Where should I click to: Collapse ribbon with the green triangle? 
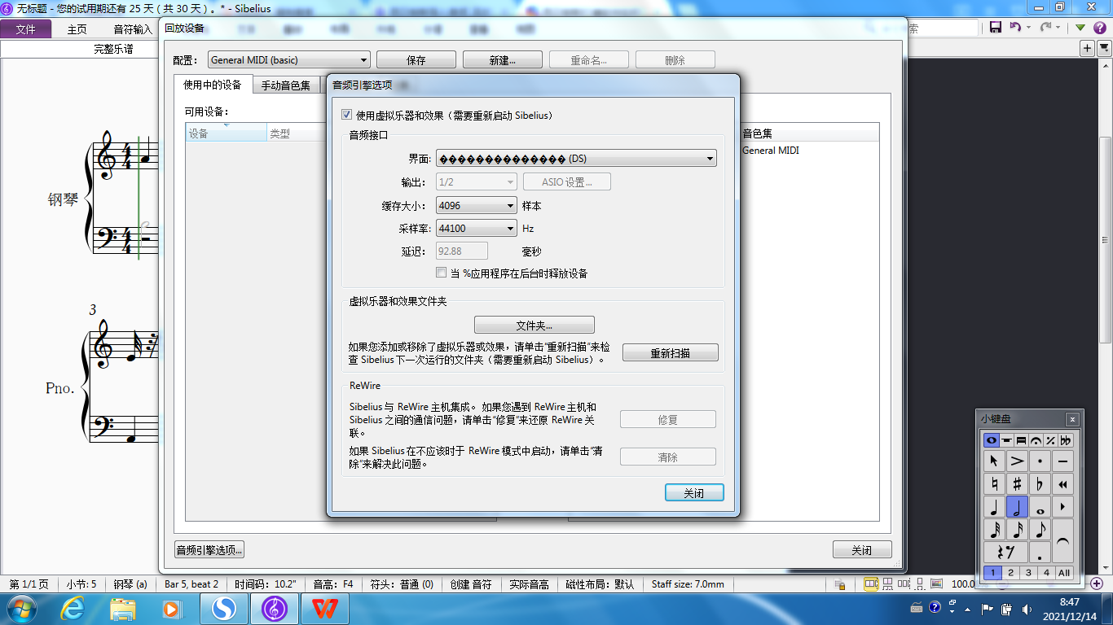click(x=1080, y=27)
